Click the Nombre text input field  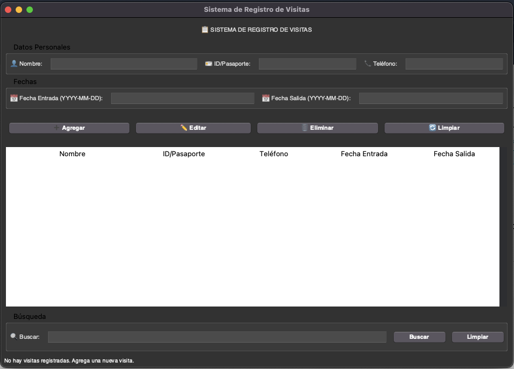[124, 64]
